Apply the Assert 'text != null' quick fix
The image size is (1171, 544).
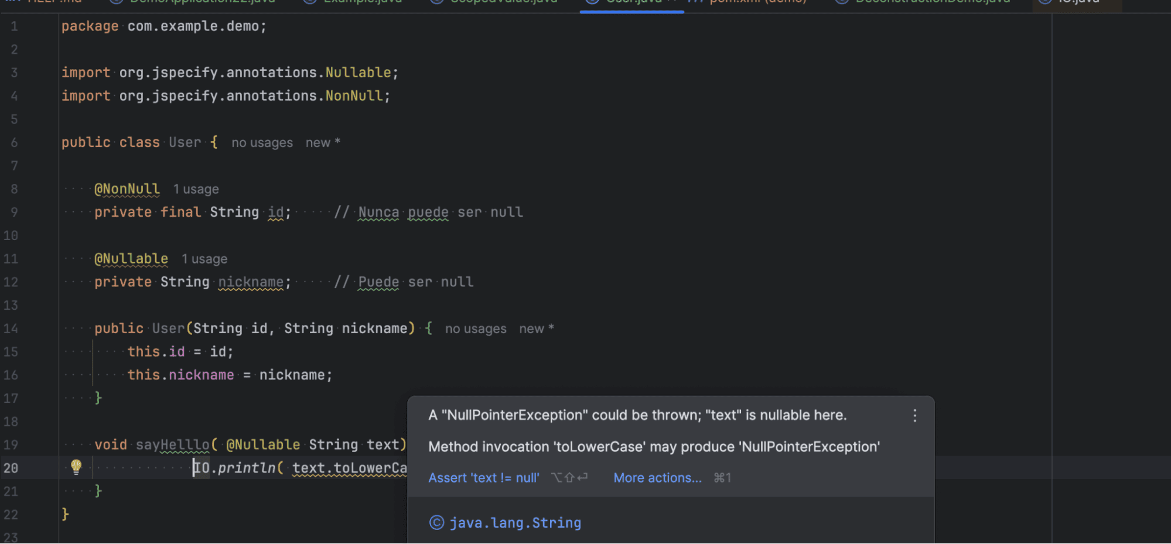point(484,477)
